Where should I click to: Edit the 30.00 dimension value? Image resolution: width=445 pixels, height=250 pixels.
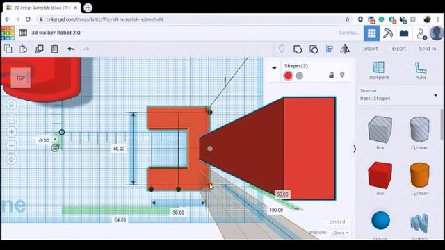pos(179,212)
